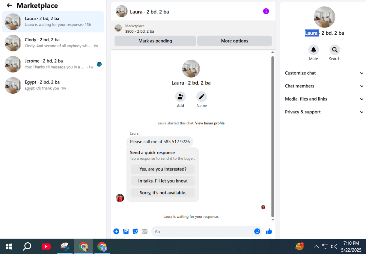Attach a photo file icon
366x254 pixels.
(x=126, y=231)
